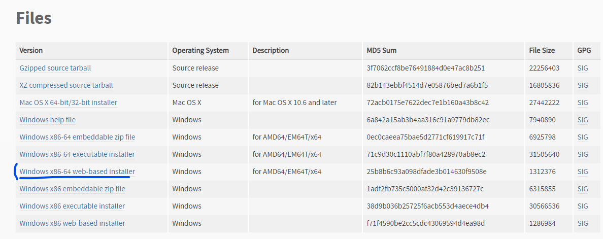Click SIG link in Mac OS X installer row
This screenshot has height=239, width=603.
point(583,103)
